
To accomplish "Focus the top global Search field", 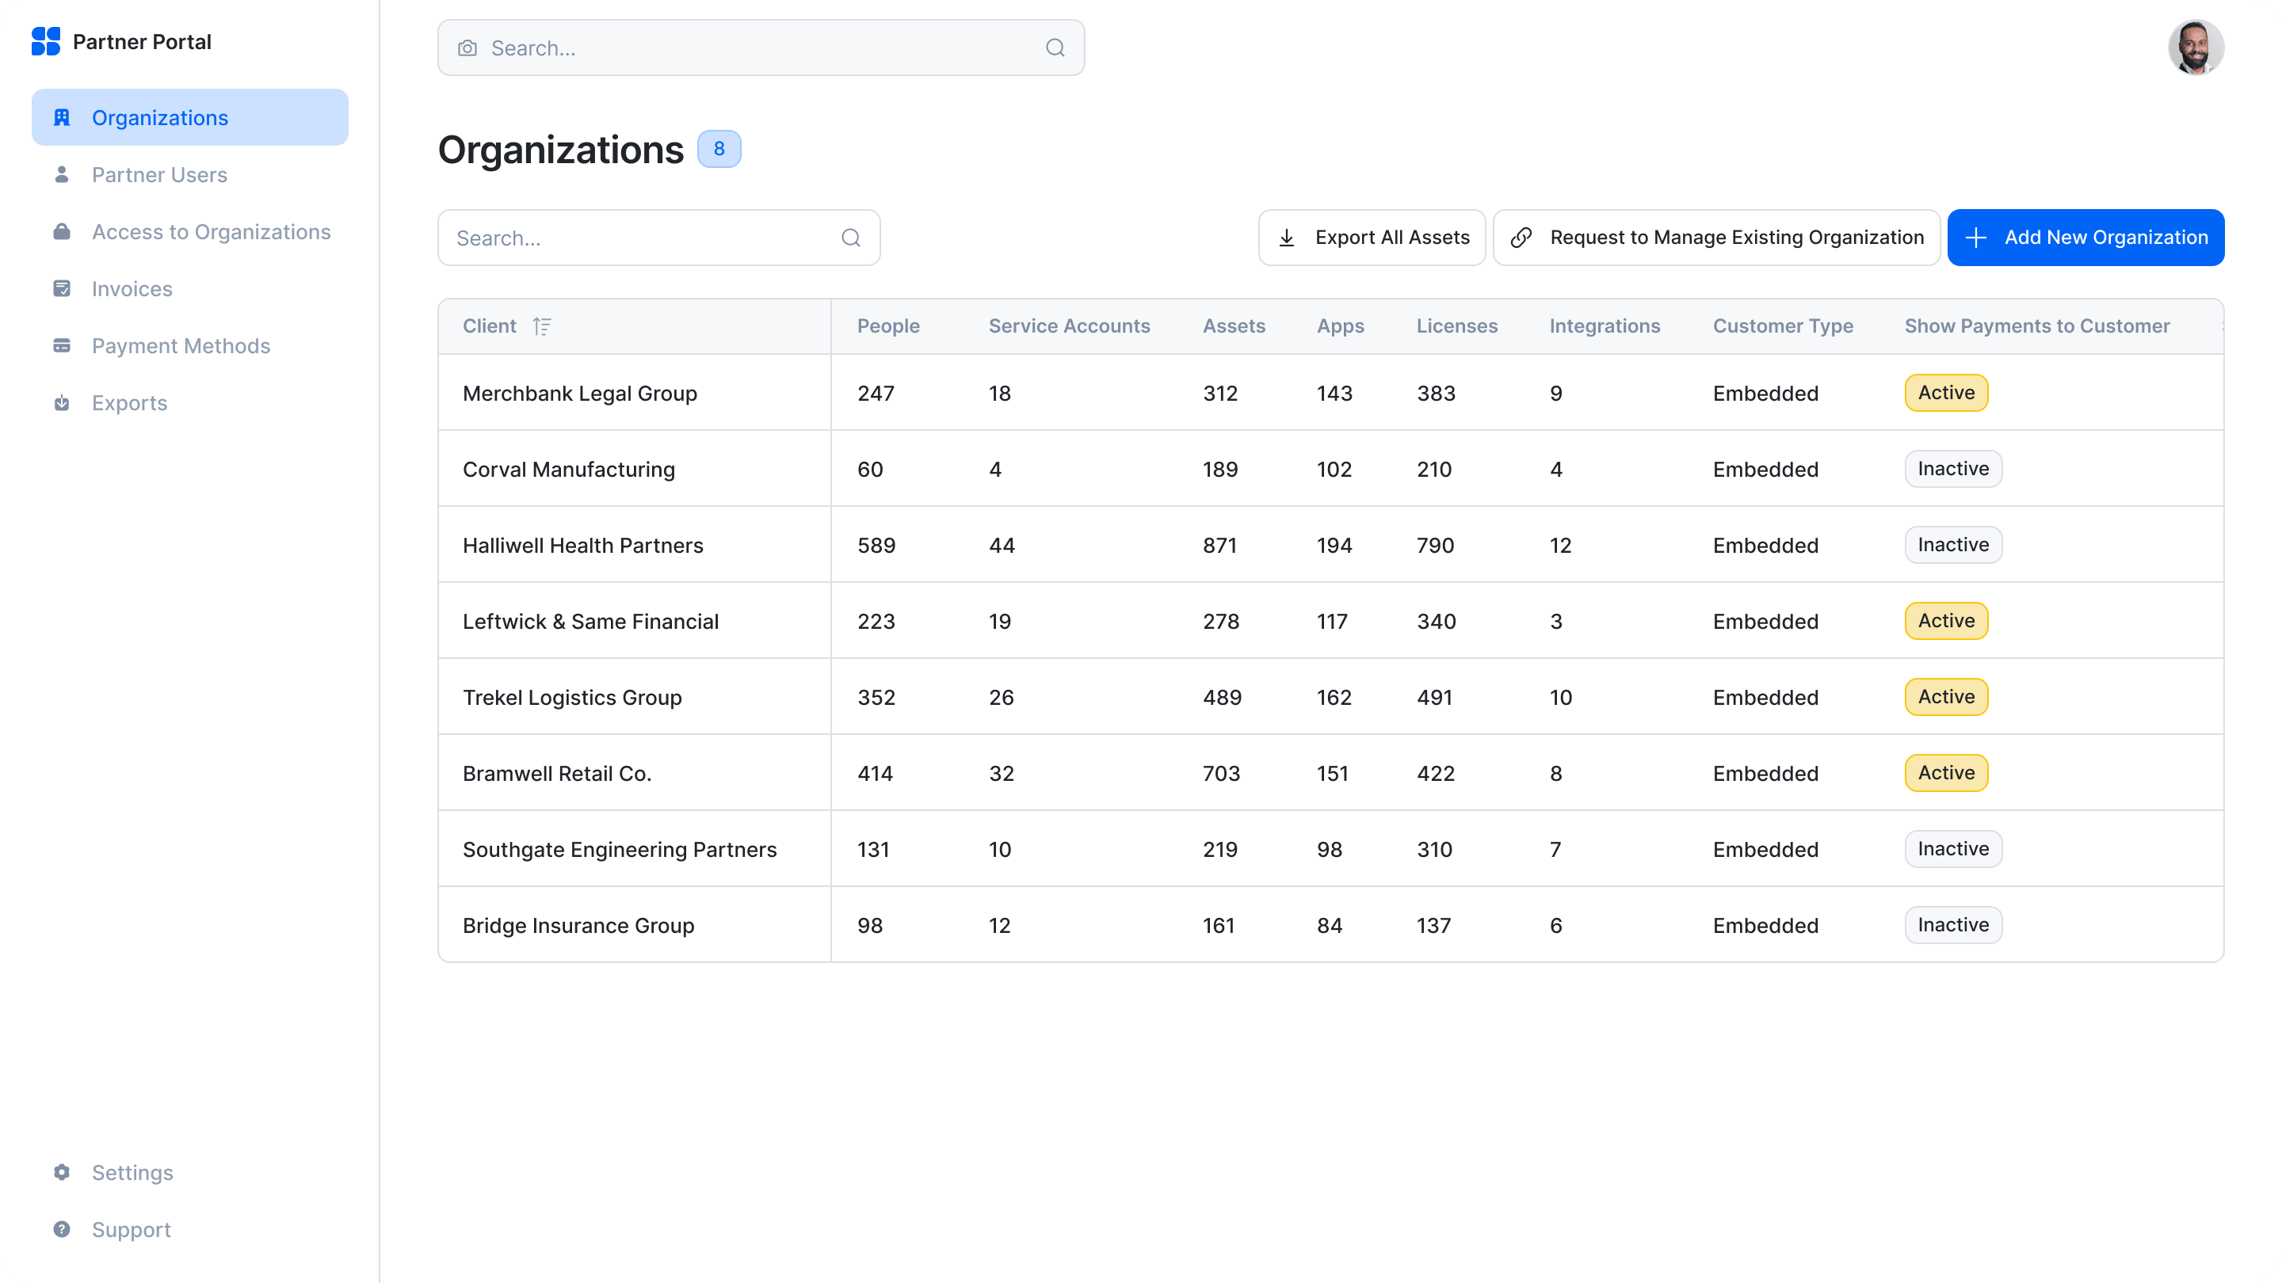I will [761, 48].
